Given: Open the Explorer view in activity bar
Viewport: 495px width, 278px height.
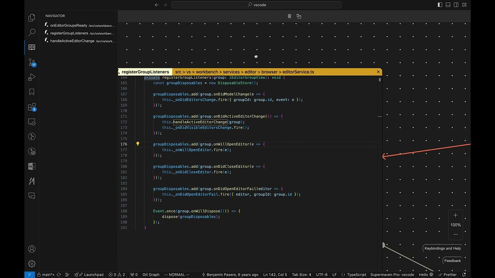Looking at the screenshot, I should tap(32, 18).
